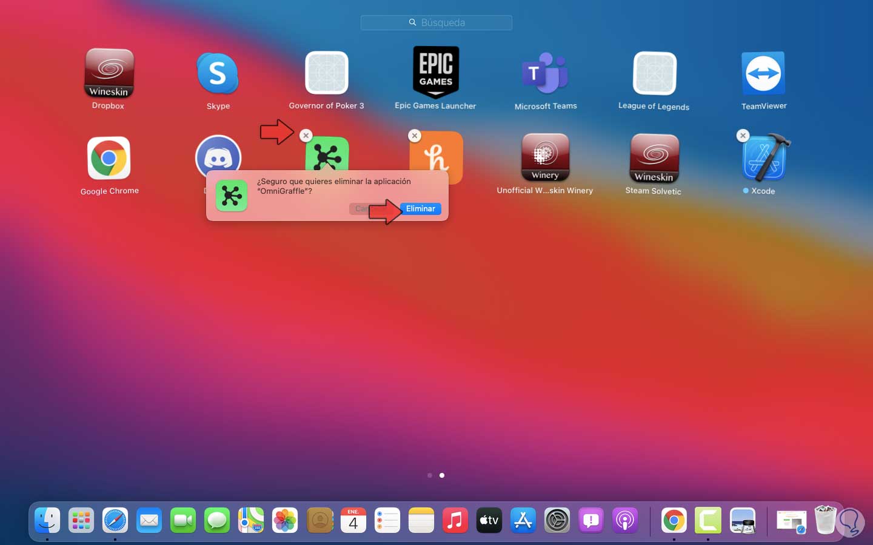873x545 pixels.
Task: Open the Dropbox Wineskin app
Action: [x=109, y=73]
